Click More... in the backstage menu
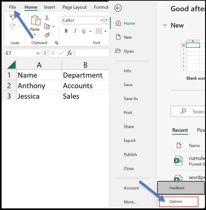 (130, 202)
